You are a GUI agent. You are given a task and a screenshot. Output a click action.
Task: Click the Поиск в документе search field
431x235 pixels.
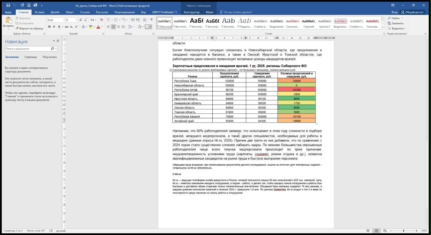click(x=28, y=49)
